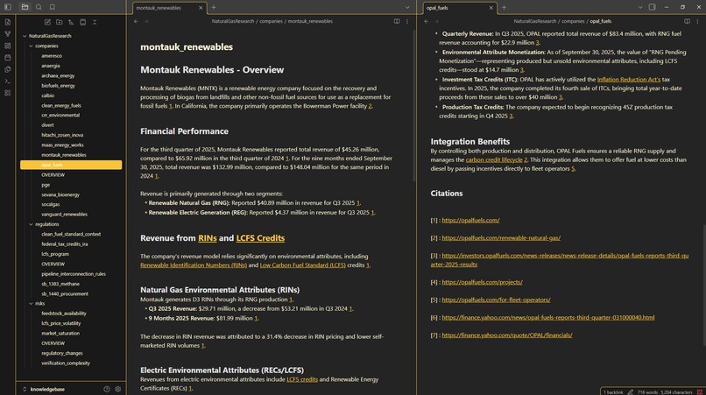Click the quick switcher ribbon icon
Viewport: 706px width, 395px height.
[x=8, y=22]
